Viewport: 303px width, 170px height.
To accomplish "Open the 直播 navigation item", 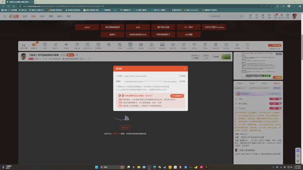I will pos(33,16).
